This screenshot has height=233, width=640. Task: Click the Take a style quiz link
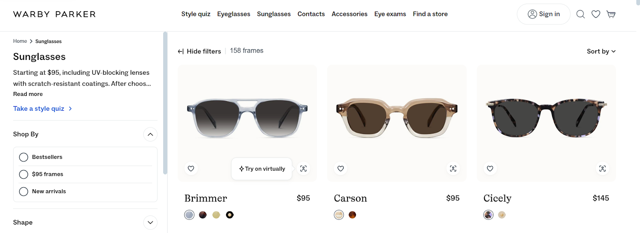[38, 108]
